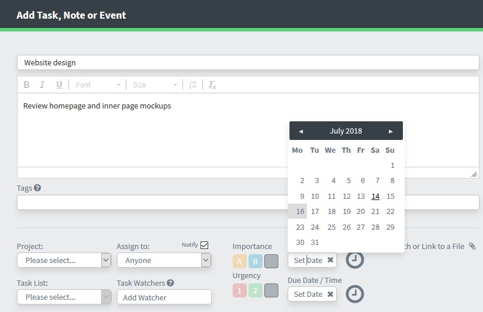Pick July 22 in the calendar
The height and width of the screenshot is (312, 483).
point(390,211)
